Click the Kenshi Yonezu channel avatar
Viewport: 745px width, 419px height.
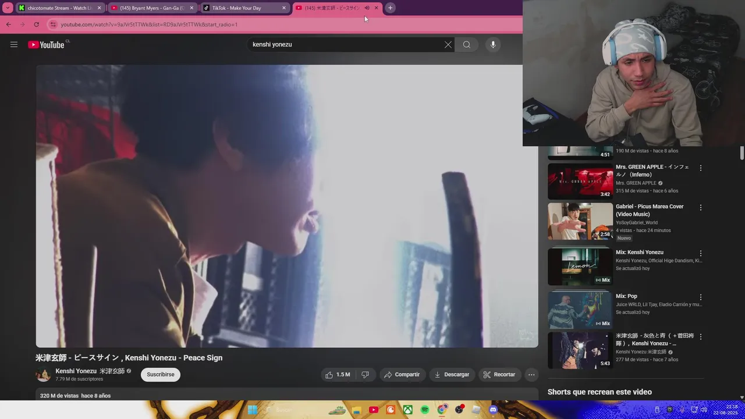pos(43,375)
